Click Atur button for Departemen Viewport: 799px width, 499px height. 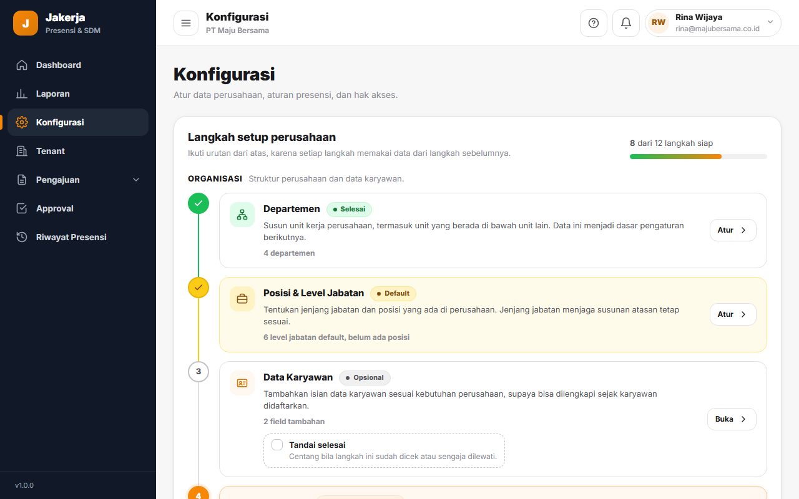pos(733,230)
